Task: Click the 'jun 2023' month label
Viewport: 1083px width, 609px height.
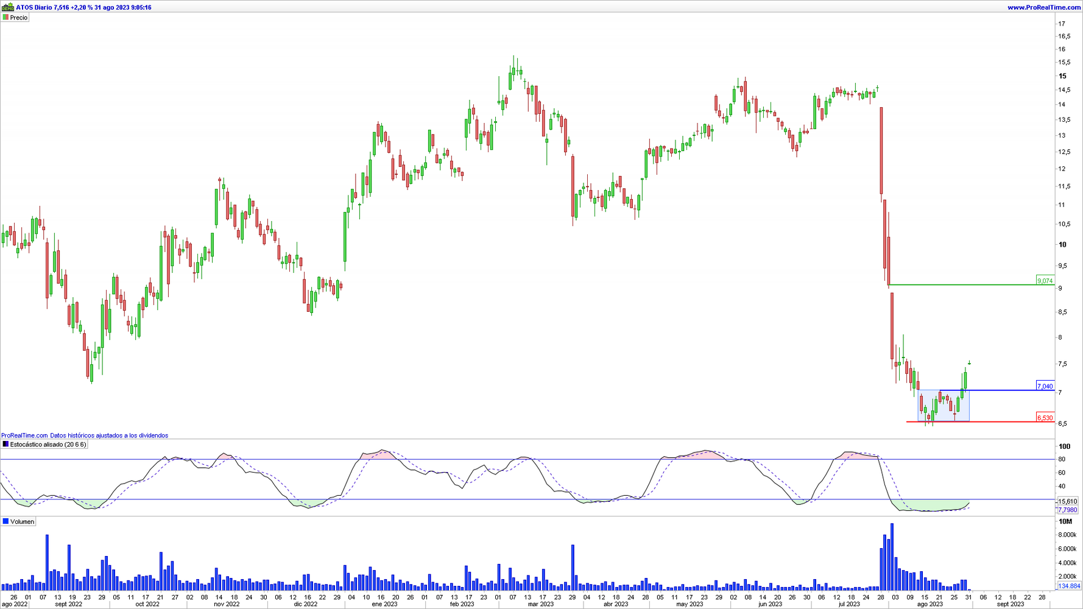Action: [x=770, y=604]
